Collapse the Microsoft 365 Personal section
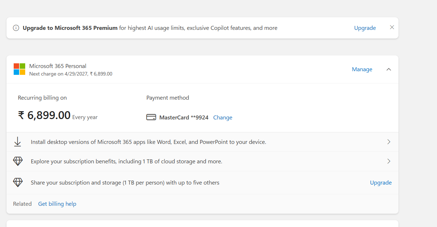This screenshot has height=227, width=437. [x=388, y=69]
